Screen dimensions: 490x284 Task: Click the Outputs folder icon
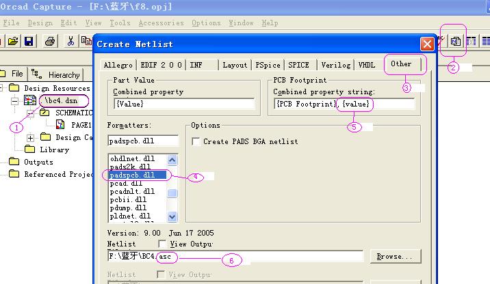pyautogui.click(x=14, y=162)
